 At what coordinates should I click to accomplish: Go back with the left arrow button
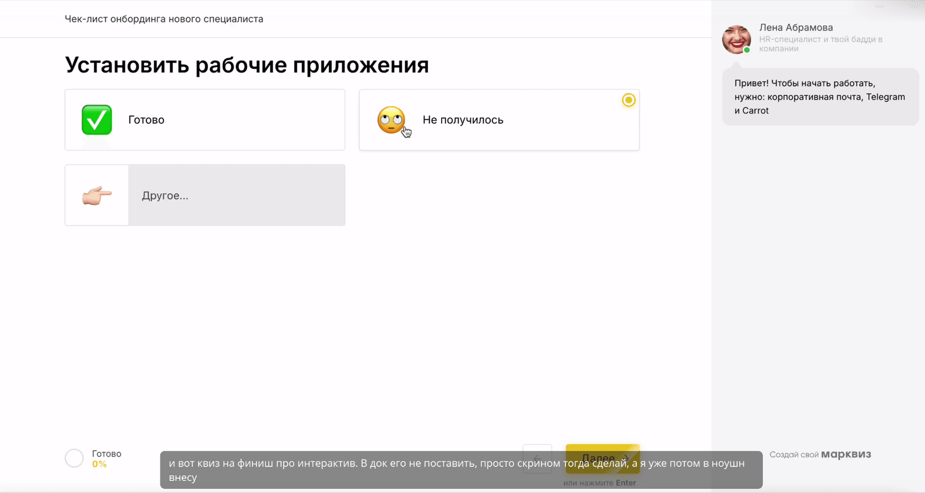click(x=537, y=458)
